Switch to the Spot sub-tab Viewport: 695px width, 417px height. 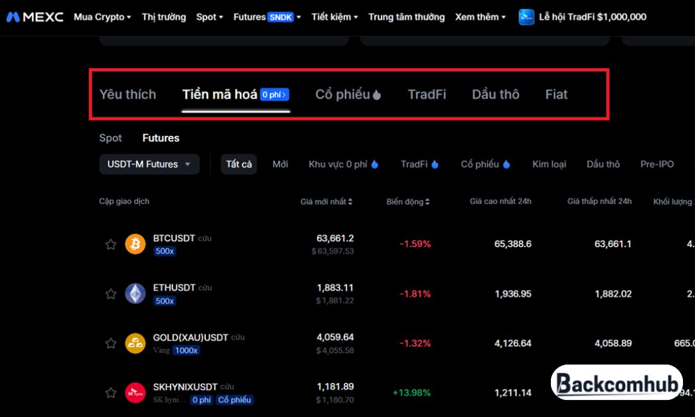coord(111,138)
